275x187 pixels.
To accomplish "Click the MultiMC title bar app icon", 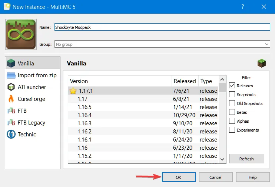I will (7, 7).
